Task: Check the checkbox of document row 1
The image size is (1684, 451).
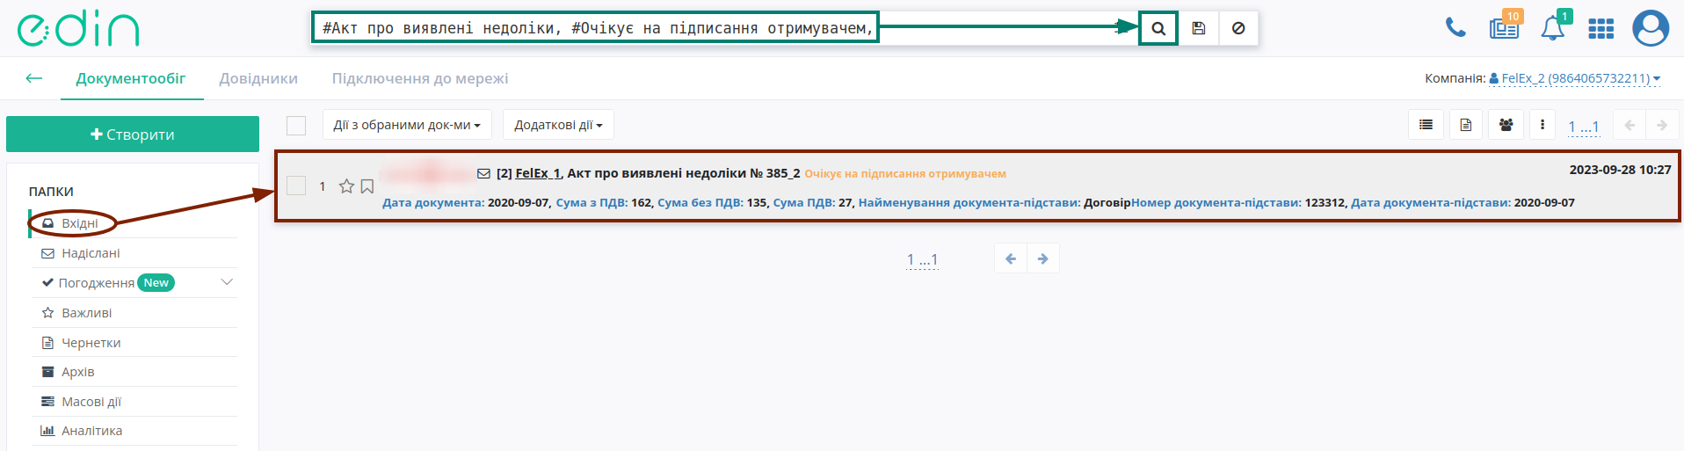Action: point(296,185)
